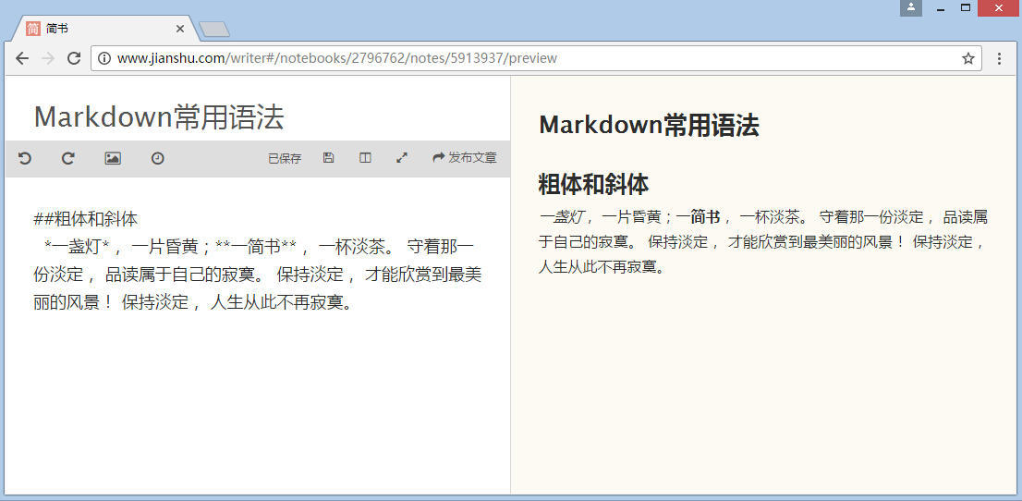Click the undo icon in editor toolbar
The height and width of the screenshot is (501, 1022).
(x=25, y=158)
